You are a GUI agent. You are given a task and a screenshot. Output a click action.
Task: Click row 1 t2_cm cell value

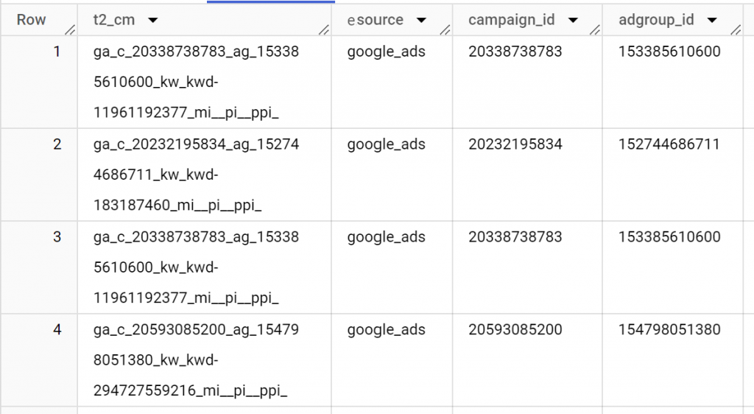click(196, 82)
